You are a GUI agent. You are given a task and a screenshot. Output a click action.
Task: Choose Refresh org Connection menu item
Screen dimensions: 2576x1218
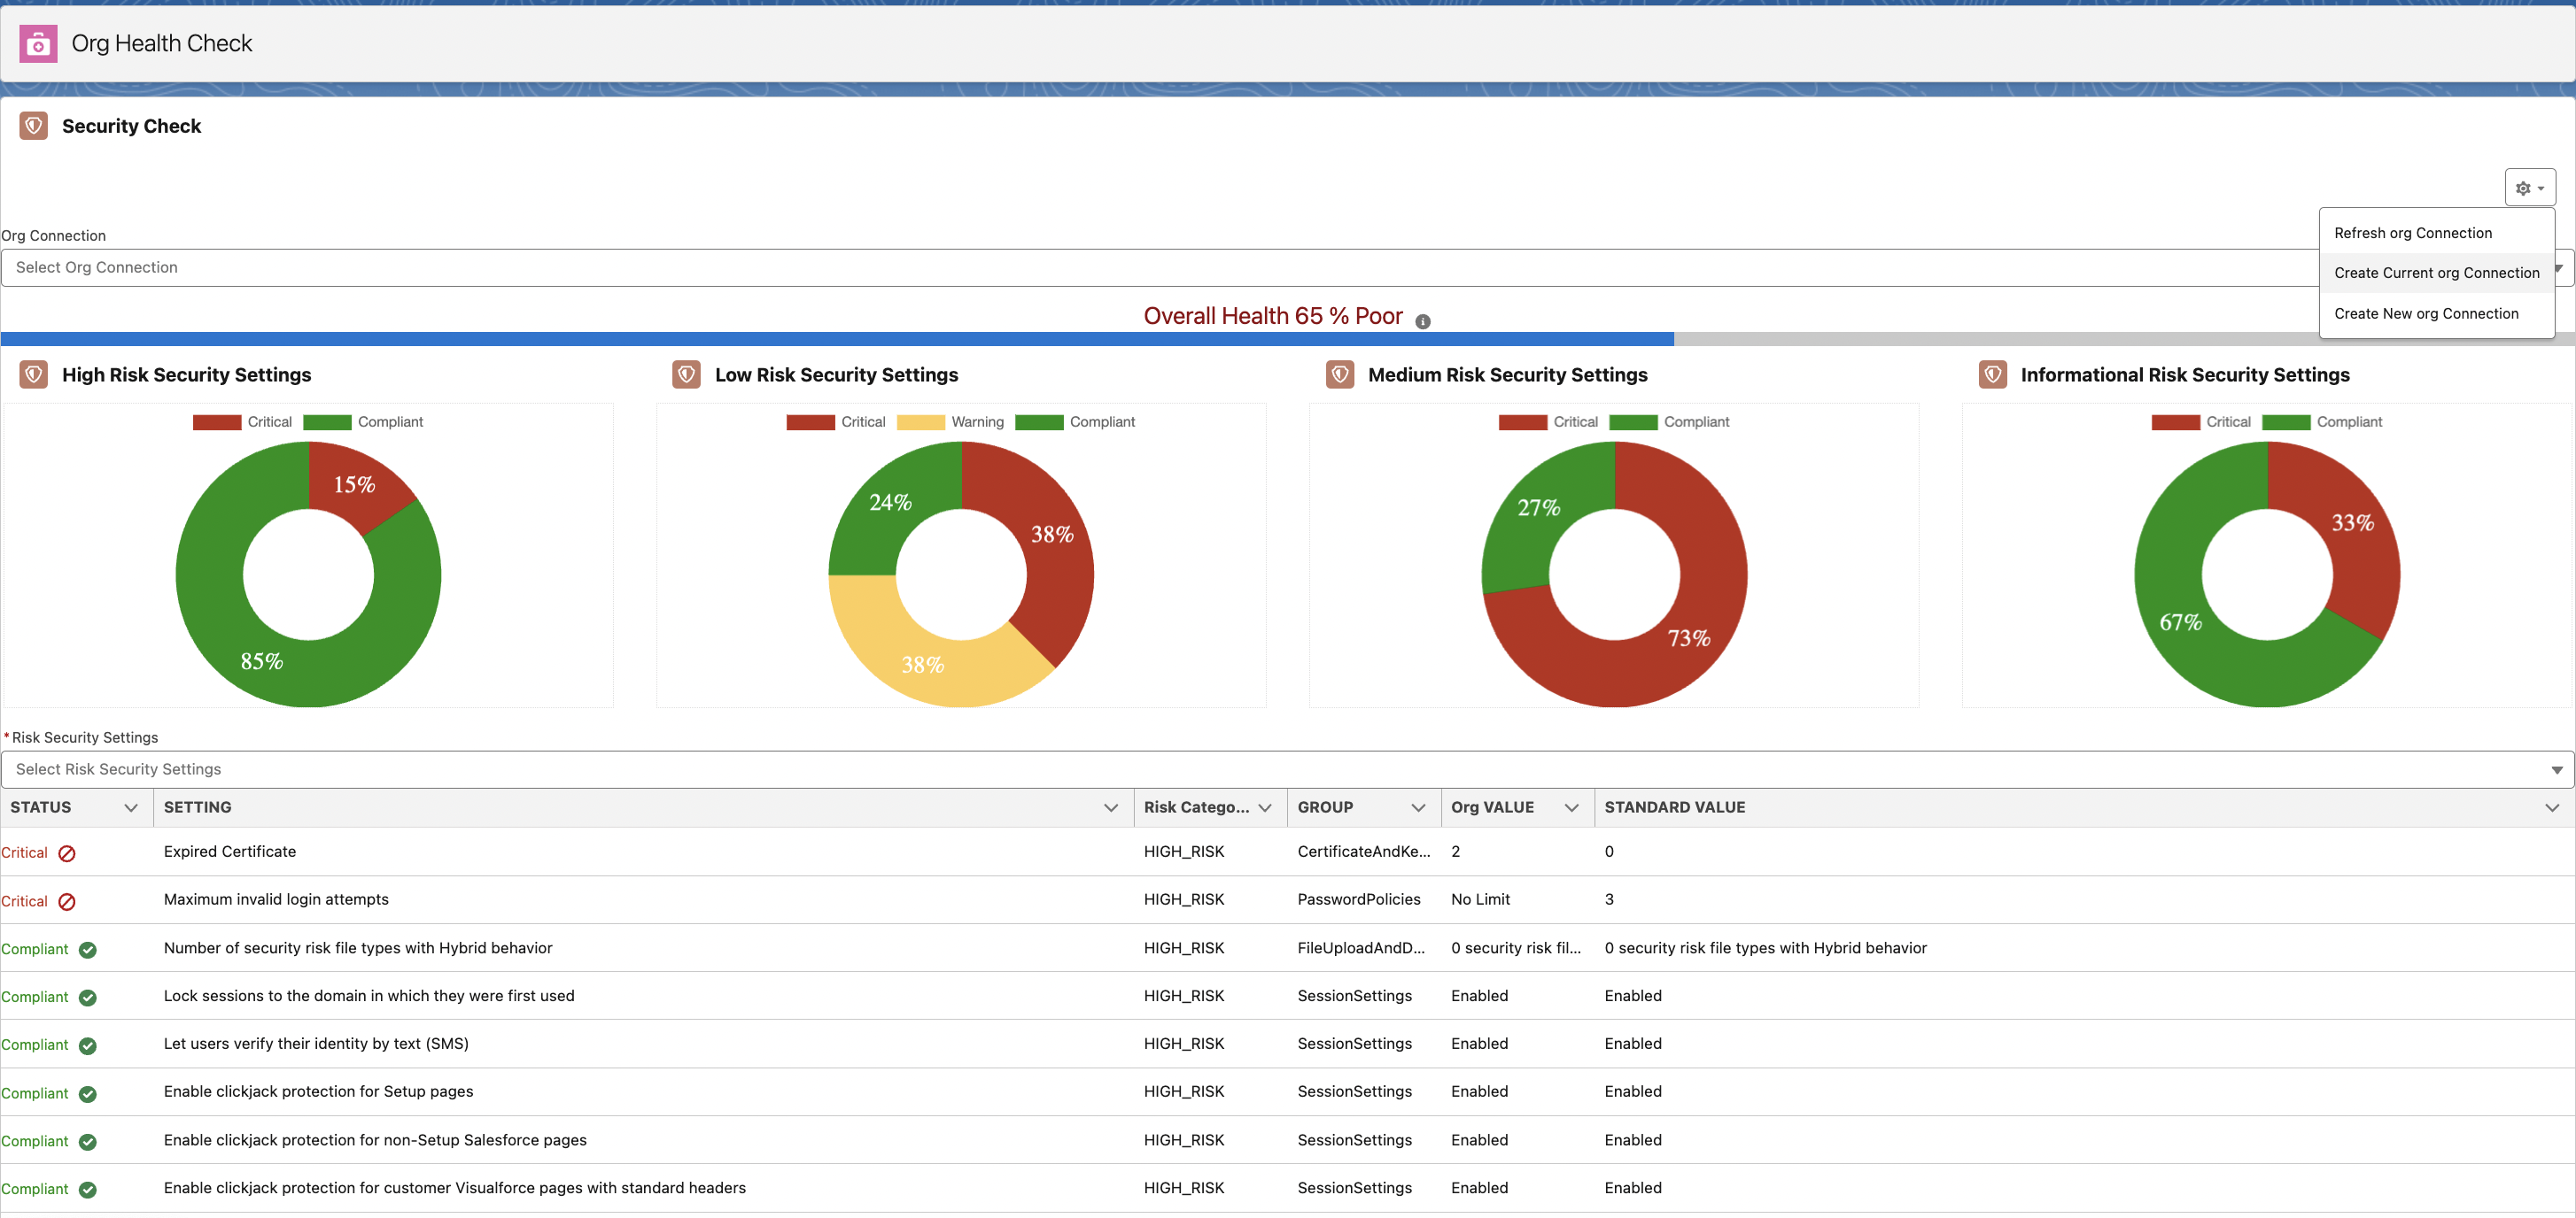(x=2412, y=233)
